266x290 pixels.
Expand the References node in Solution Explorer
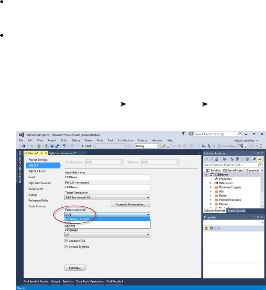(210, 183)
